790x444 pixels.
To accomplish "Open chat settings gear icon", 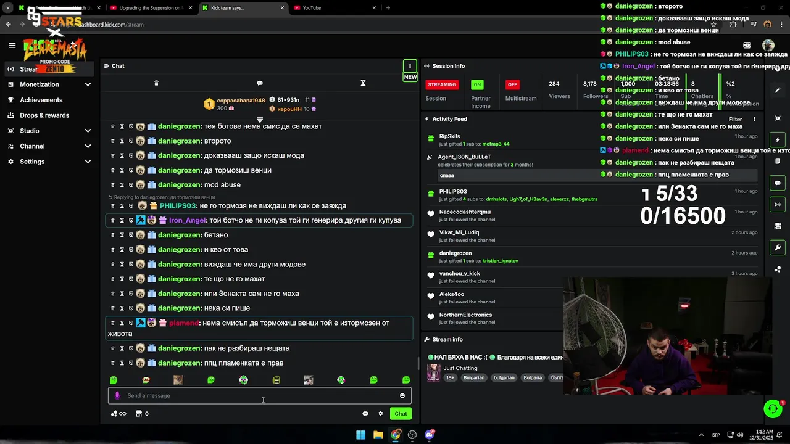I will (x=381, y=414).
